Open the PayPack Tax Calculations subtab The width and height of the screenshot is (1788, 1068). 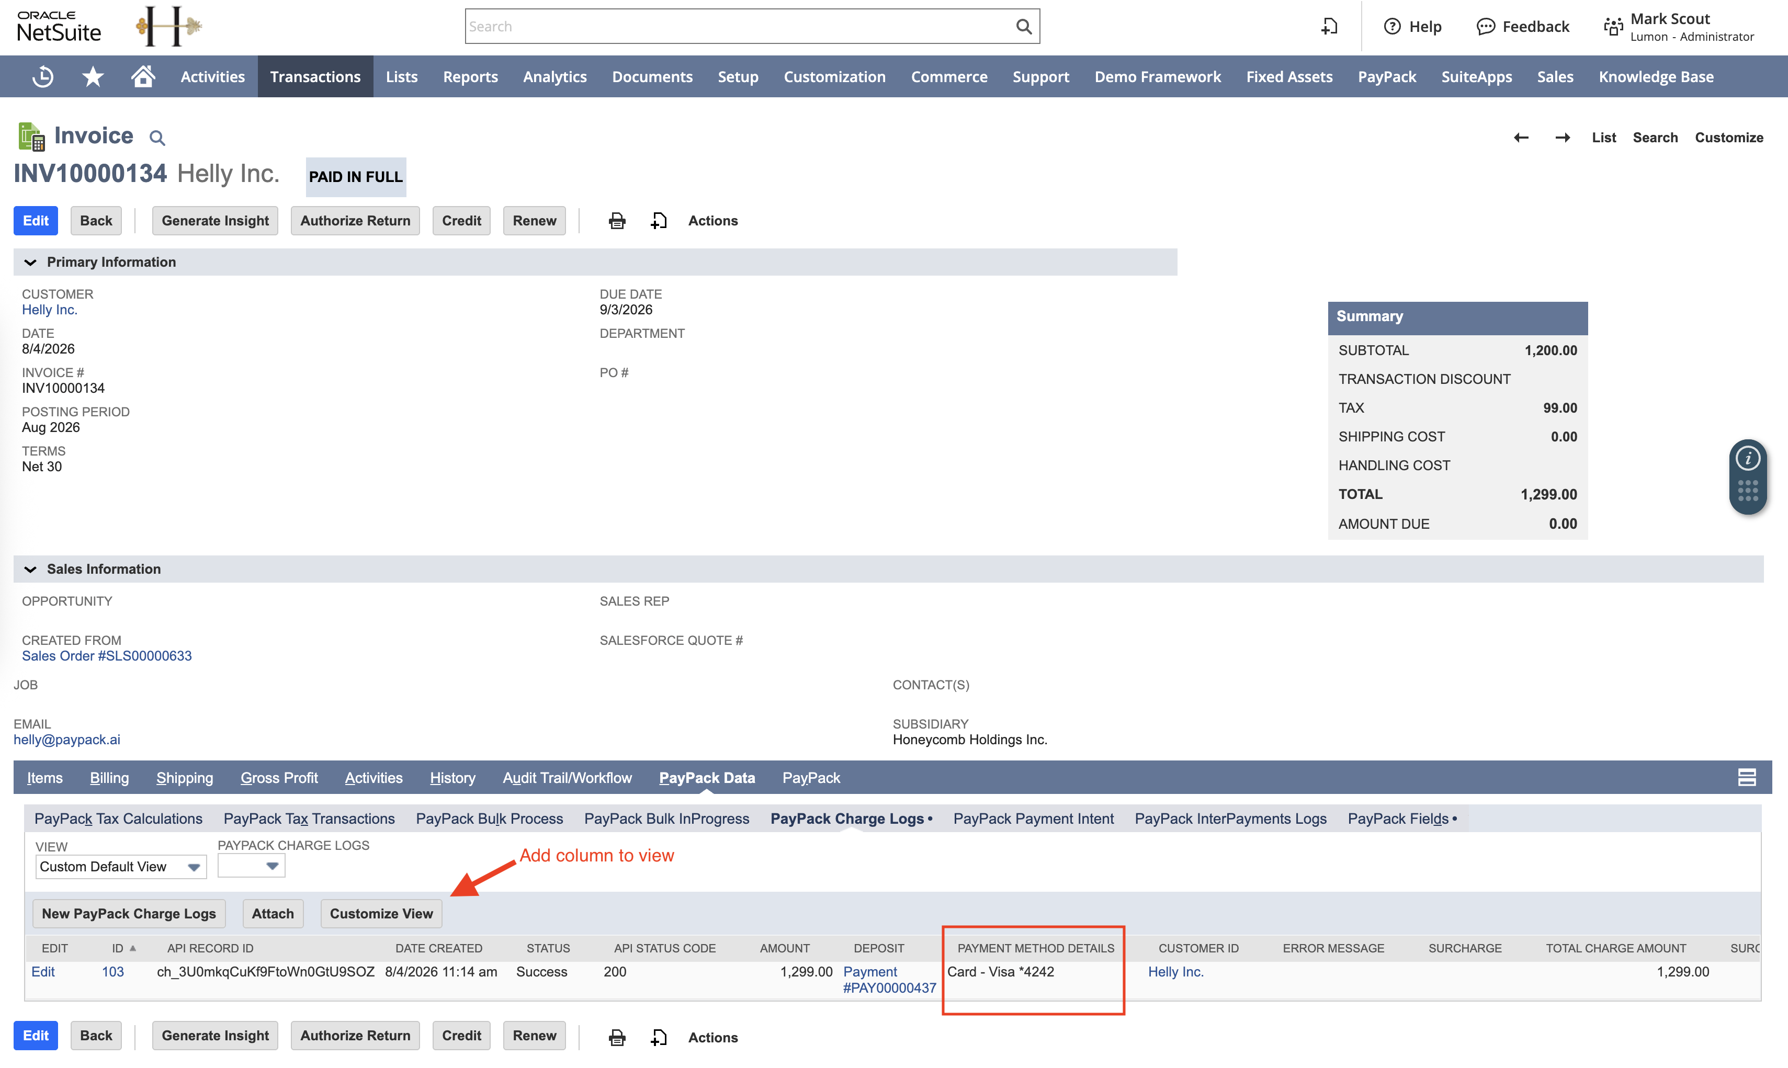(x=118, y=819)
